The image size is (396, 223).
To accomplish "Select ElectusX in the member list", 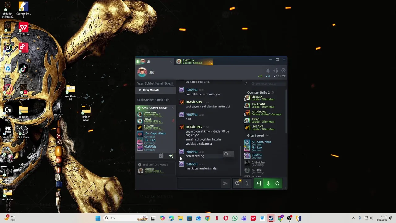I will 264,98.
